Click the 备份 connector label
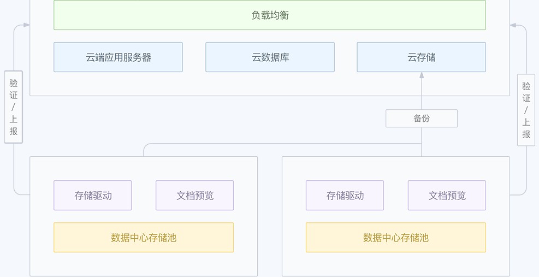This screenshot has height=277, width=539. 421,119
